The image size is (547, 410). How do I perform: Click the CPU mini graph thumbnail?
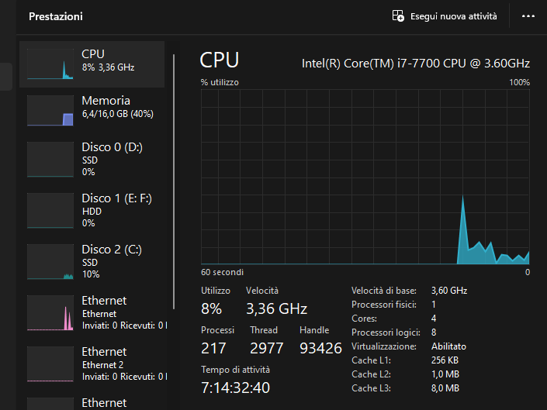pyautogui.click(x=50, y=64)
